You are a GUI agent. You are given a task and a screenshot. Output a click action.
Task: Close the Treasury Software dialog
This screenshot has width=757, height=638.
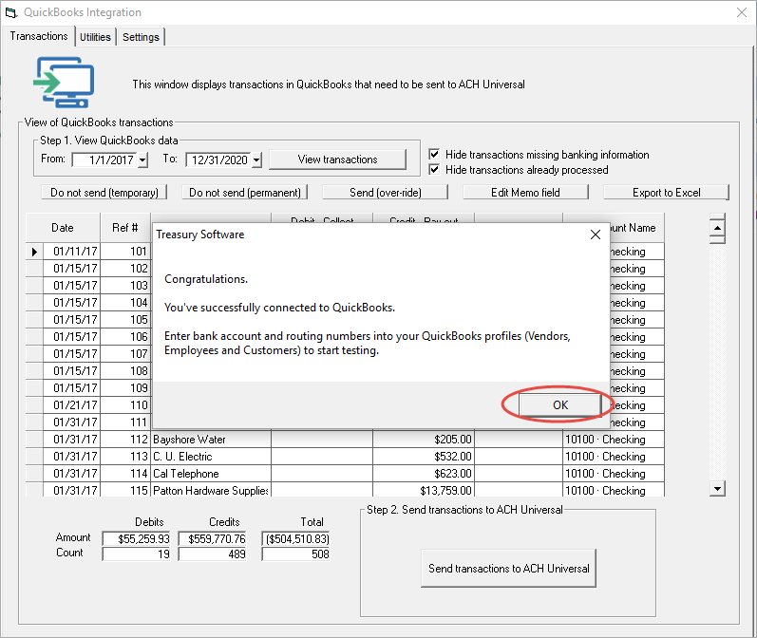point(595,235)
